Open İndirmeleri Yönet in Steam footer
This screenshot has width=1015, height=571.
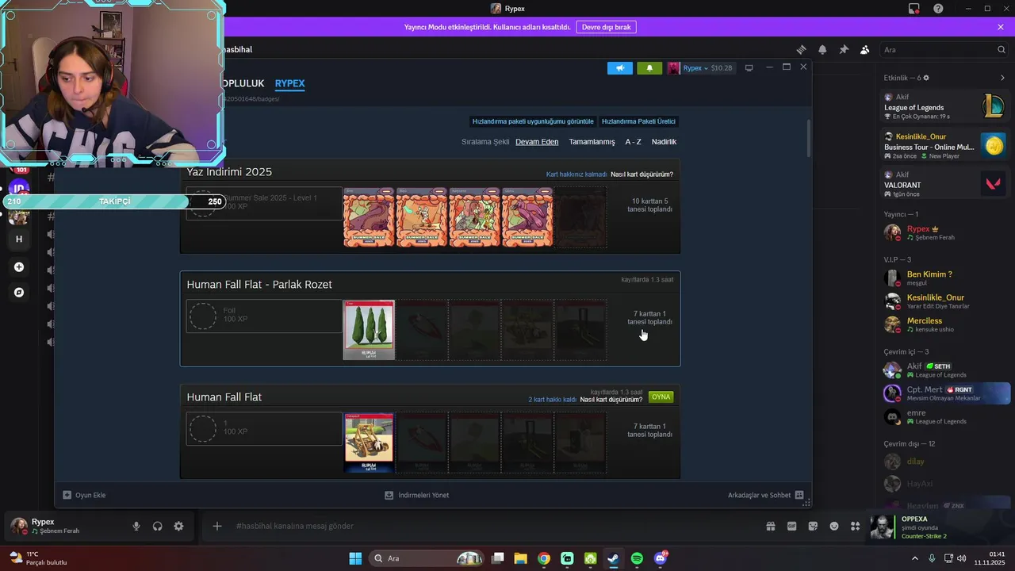[416, 495]
